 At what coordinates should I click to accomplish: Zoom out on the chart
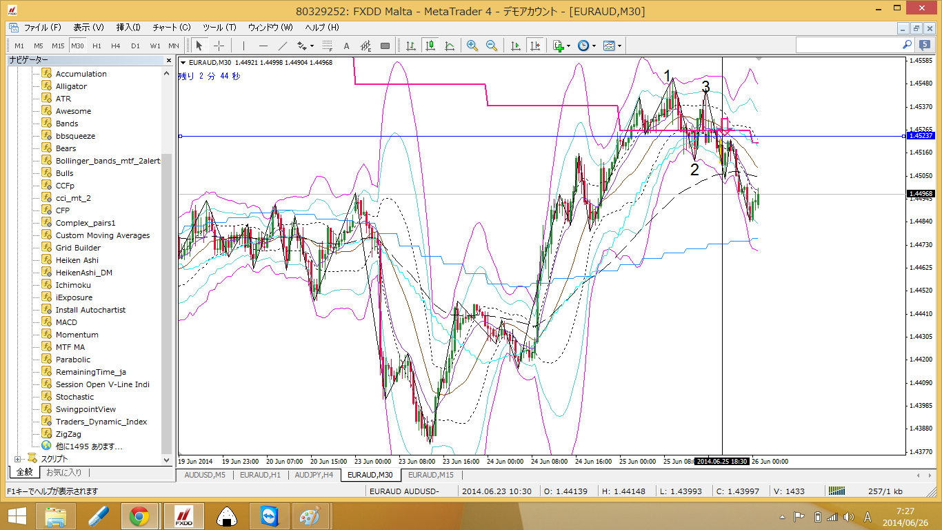[492, 46]
